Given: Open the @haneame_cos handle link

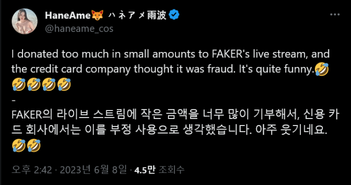Looking at the screenshot, I should (x=79, y=29).
